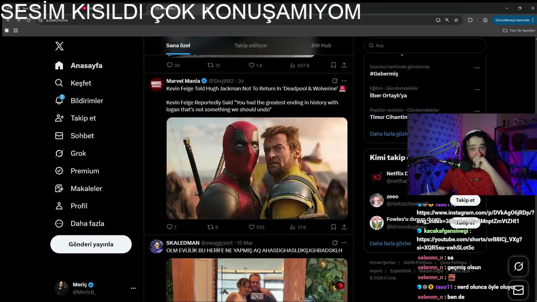The height and width of the screenshot is (302, 537).
Task: Share the post with 607 B views
Action: pos(344,65)
